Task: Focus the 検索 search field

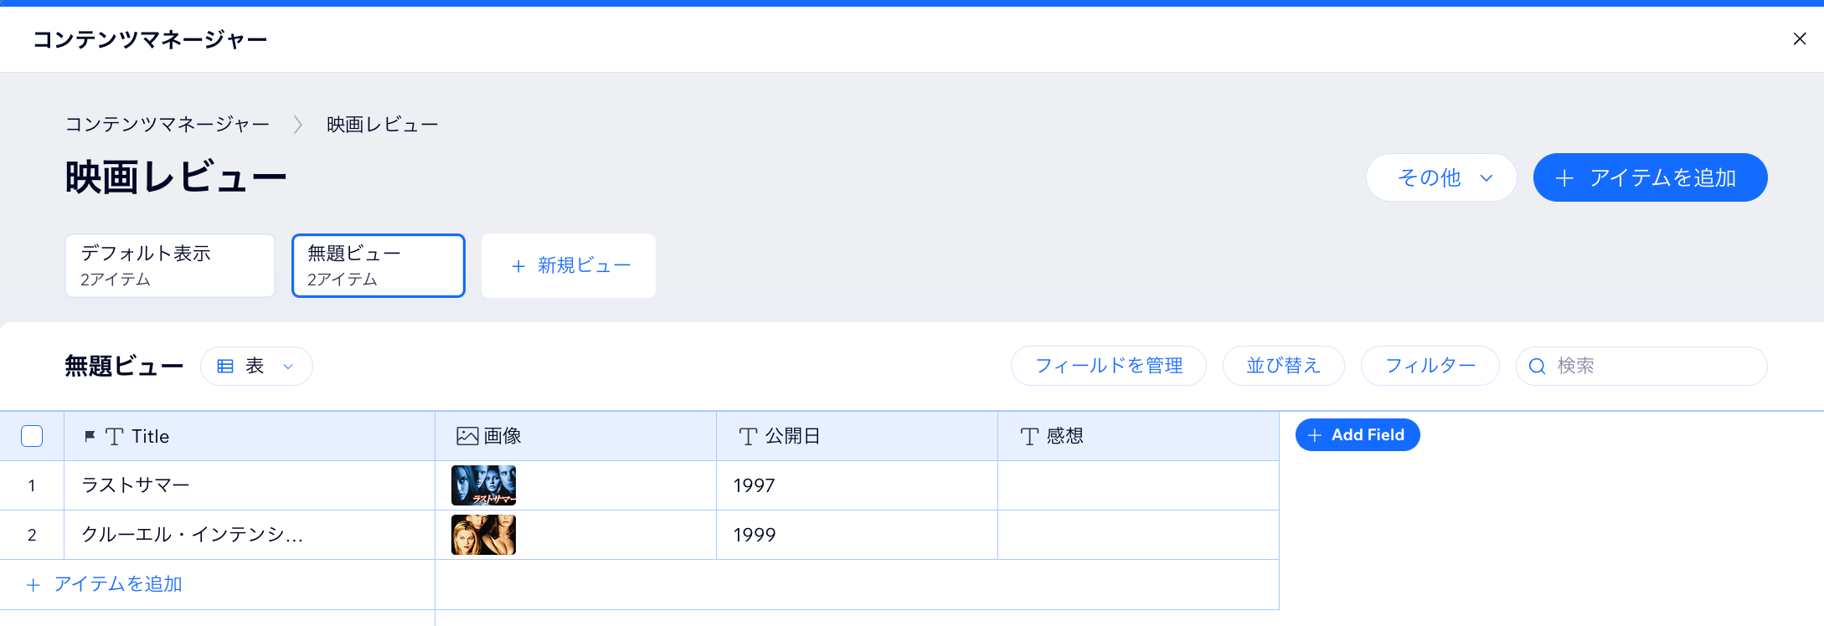Action: (x=1641, y=366)
